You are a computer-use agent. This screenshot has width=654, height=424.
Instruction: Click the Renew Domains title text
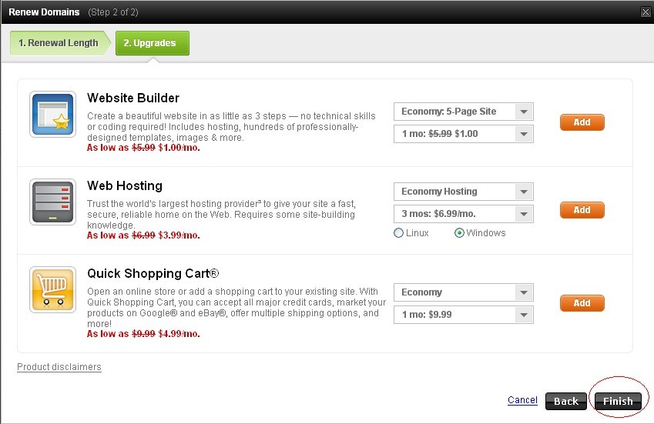[x=44, y=12]
